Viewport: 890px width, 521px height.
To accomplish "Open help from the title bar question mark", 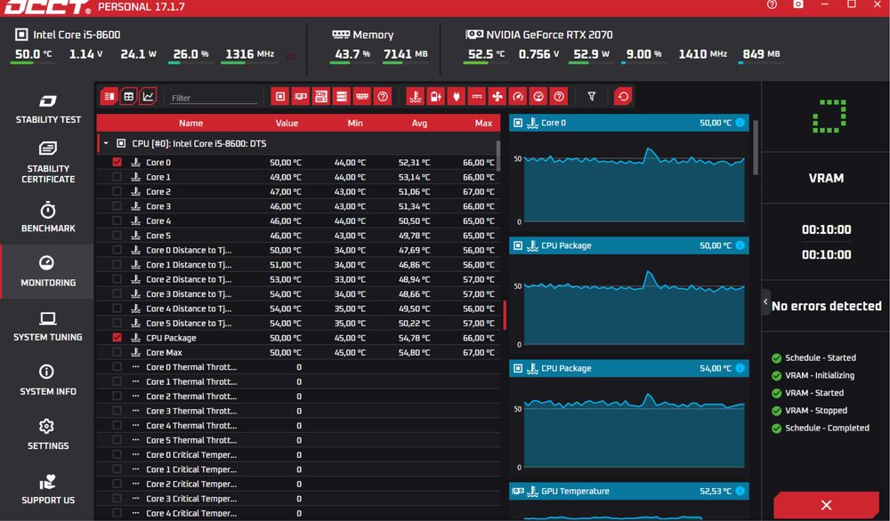I will point(772,4).
